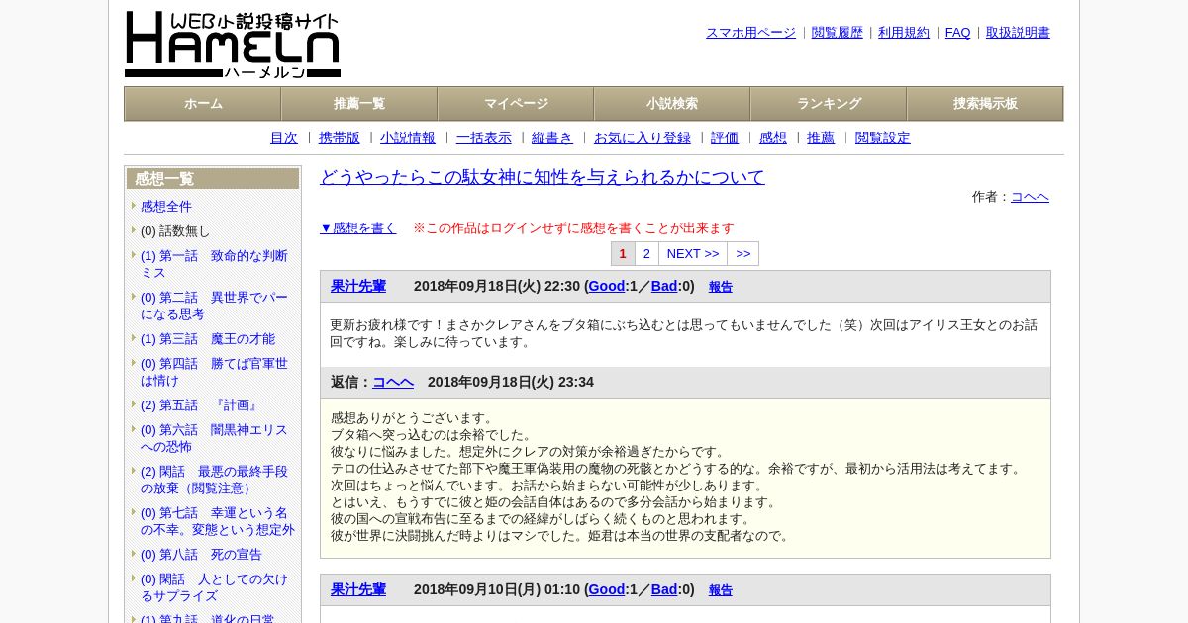Open 第七話 幸運という名の不幸 in sidebar
This screenshot has height=623, width=1188.
(218, 521)
